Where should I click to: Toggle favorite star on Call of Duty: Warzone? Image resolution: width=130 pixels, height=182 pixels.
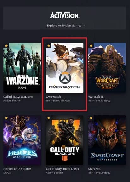coord(6,46)
